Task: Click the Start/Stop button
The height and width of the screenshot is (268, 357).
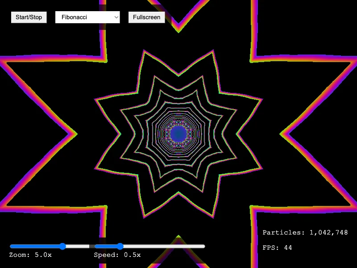Action: 29,17
